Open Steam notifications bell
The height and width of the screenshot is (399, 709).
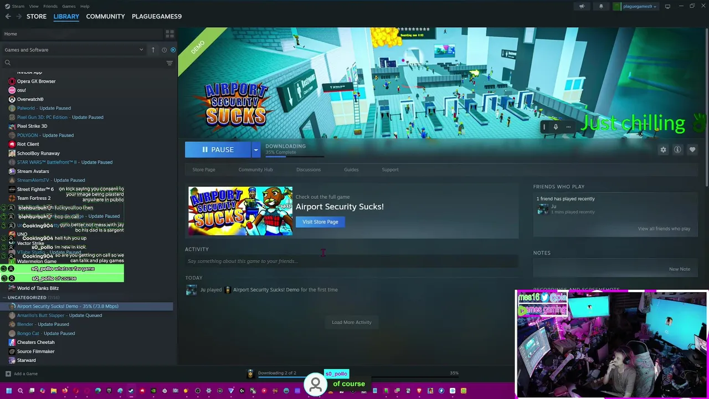601,6
